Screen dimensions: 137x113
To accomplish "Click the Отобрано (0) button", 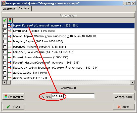I will point(123,97).
